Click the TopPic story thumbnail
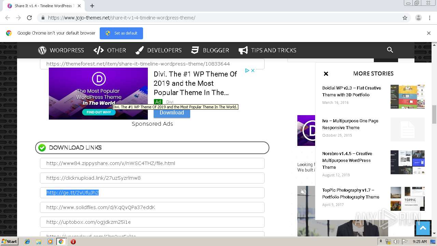 (x=408, y=199)
